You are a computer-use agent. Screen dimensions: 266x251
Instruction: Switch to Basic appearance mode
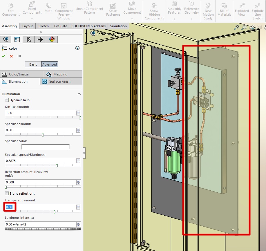click(x=33, y=64)
